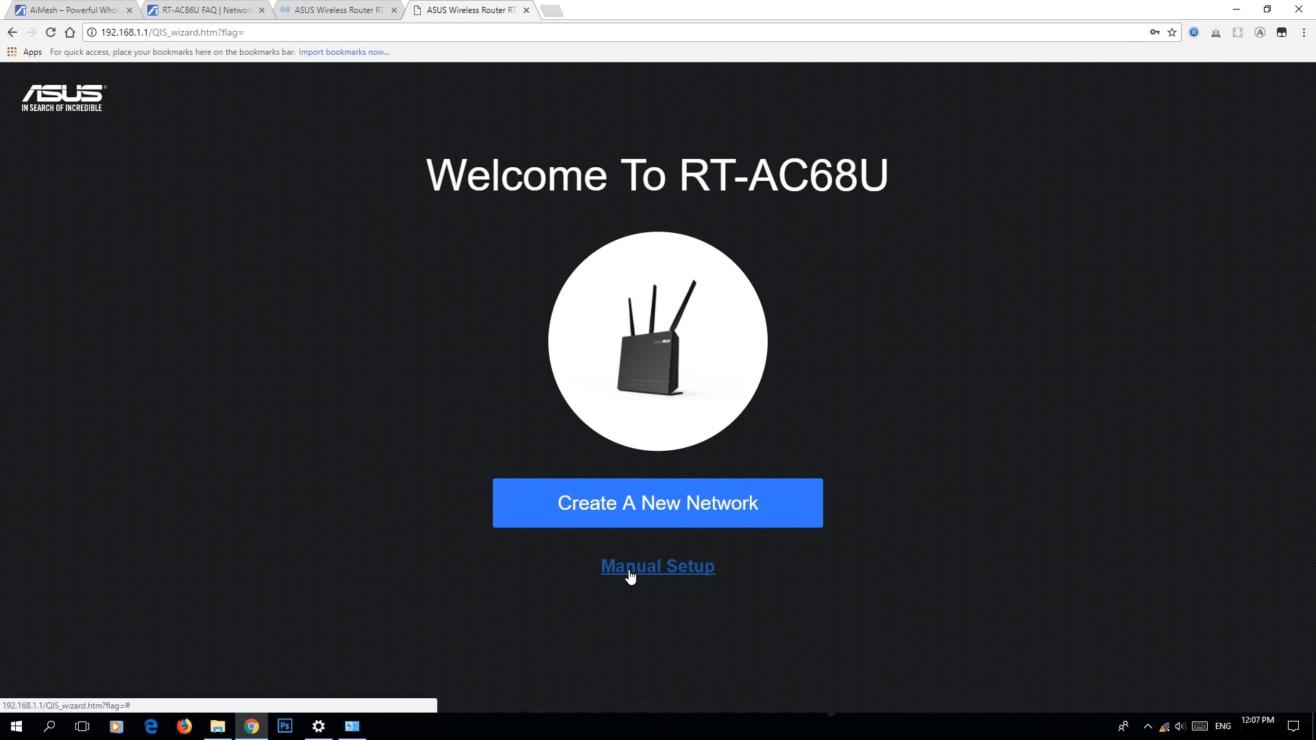The image size is (1316, 740).
Task: Close the AiMesh tab
Action: pyautogui.click(x=130, y=10)
